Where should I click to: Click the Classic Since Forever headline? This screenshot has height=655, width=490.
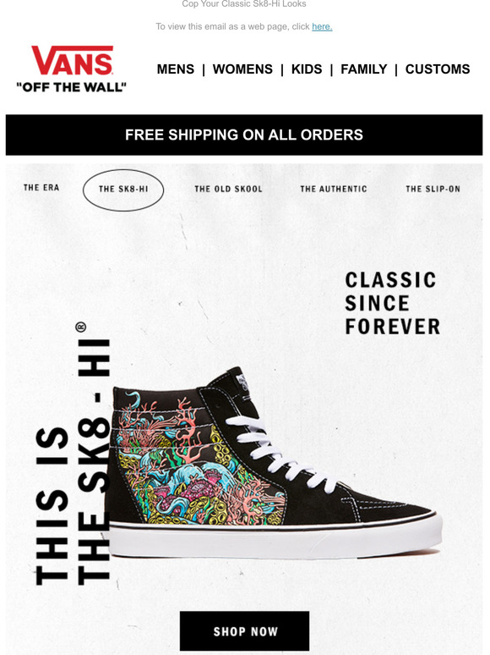(392, 303)
